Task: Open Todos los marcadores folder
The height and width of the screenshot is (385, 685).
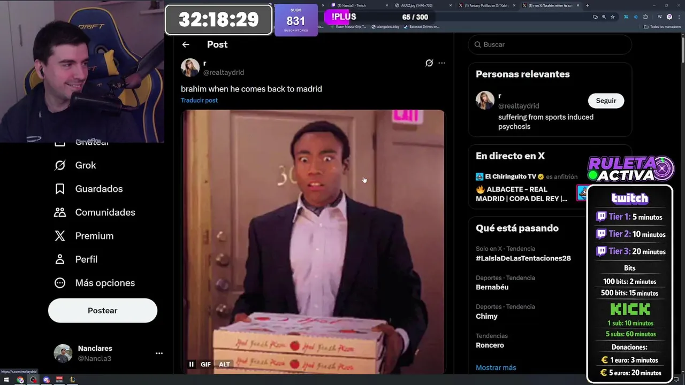Action: (x=663, y=26)
